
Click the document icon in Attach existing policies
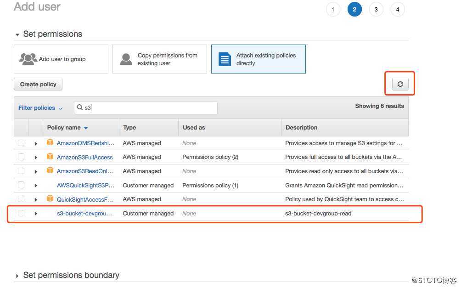tap(225, 59)
